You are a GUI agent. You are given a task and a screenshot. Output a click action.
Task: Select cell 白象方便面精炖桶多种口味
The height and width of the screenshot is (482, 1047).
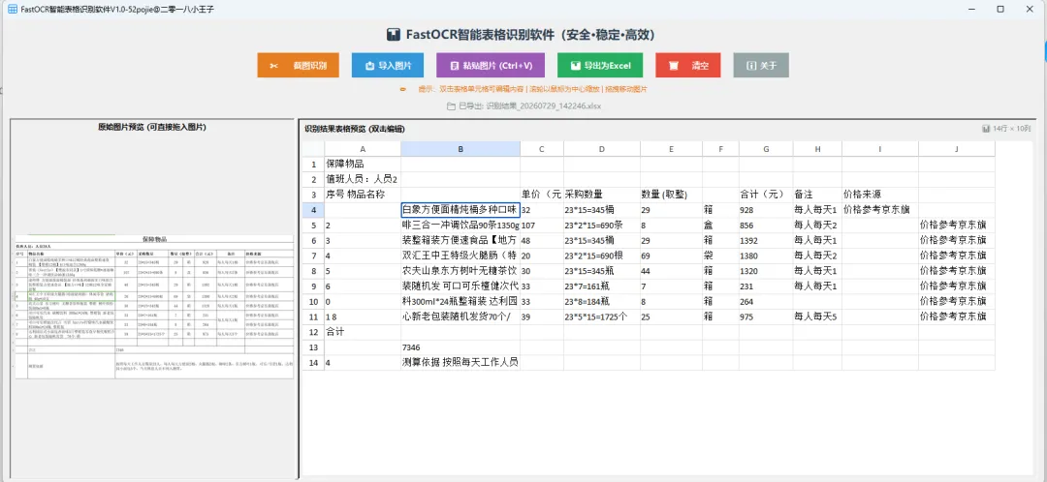460,210
